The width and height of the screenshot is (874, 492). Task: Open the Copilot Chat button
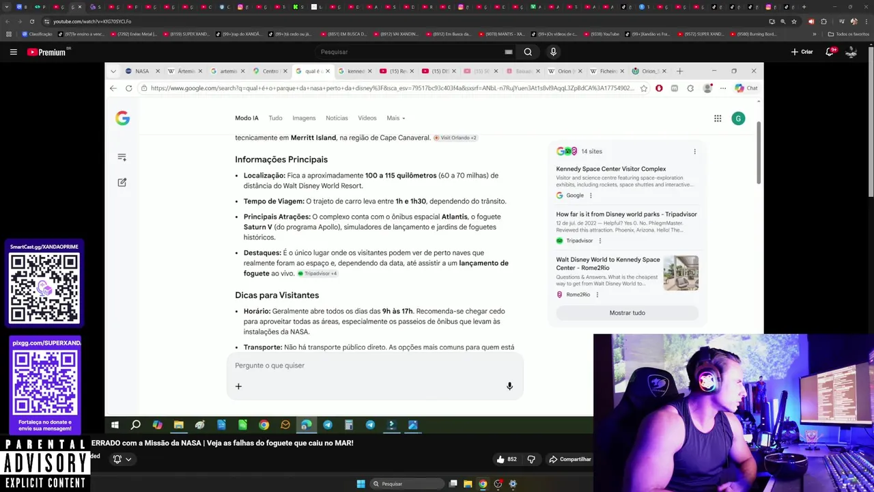click(746, 88)
